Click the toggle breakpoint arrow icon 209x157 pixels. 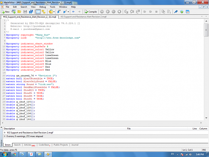pyautogui.click(x=144, y=12)
